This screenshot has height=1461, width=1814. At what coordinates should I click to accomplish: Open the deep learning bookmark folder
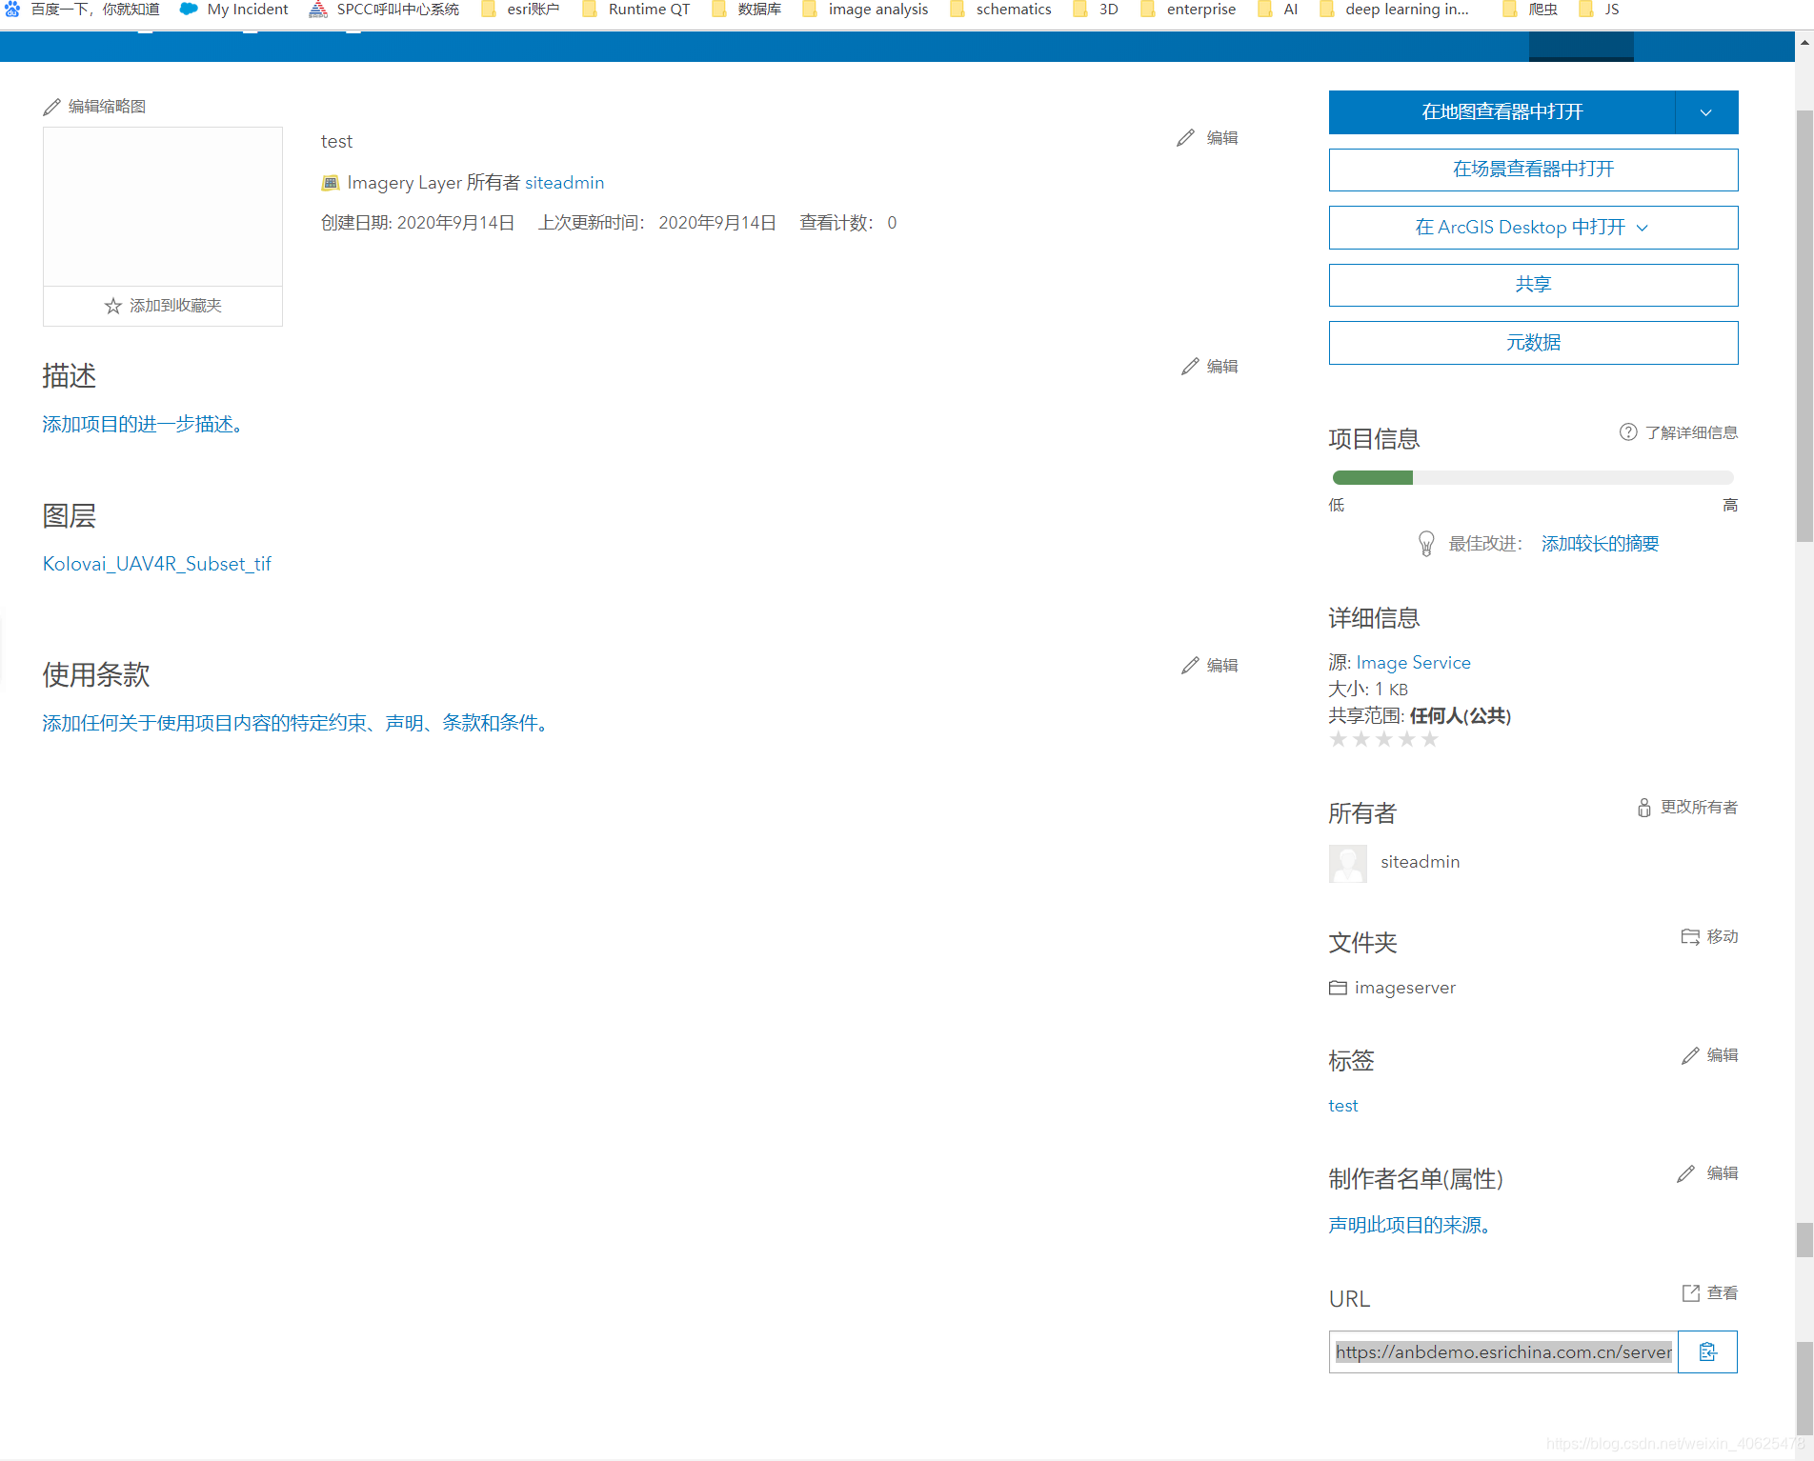(1395, 10)
